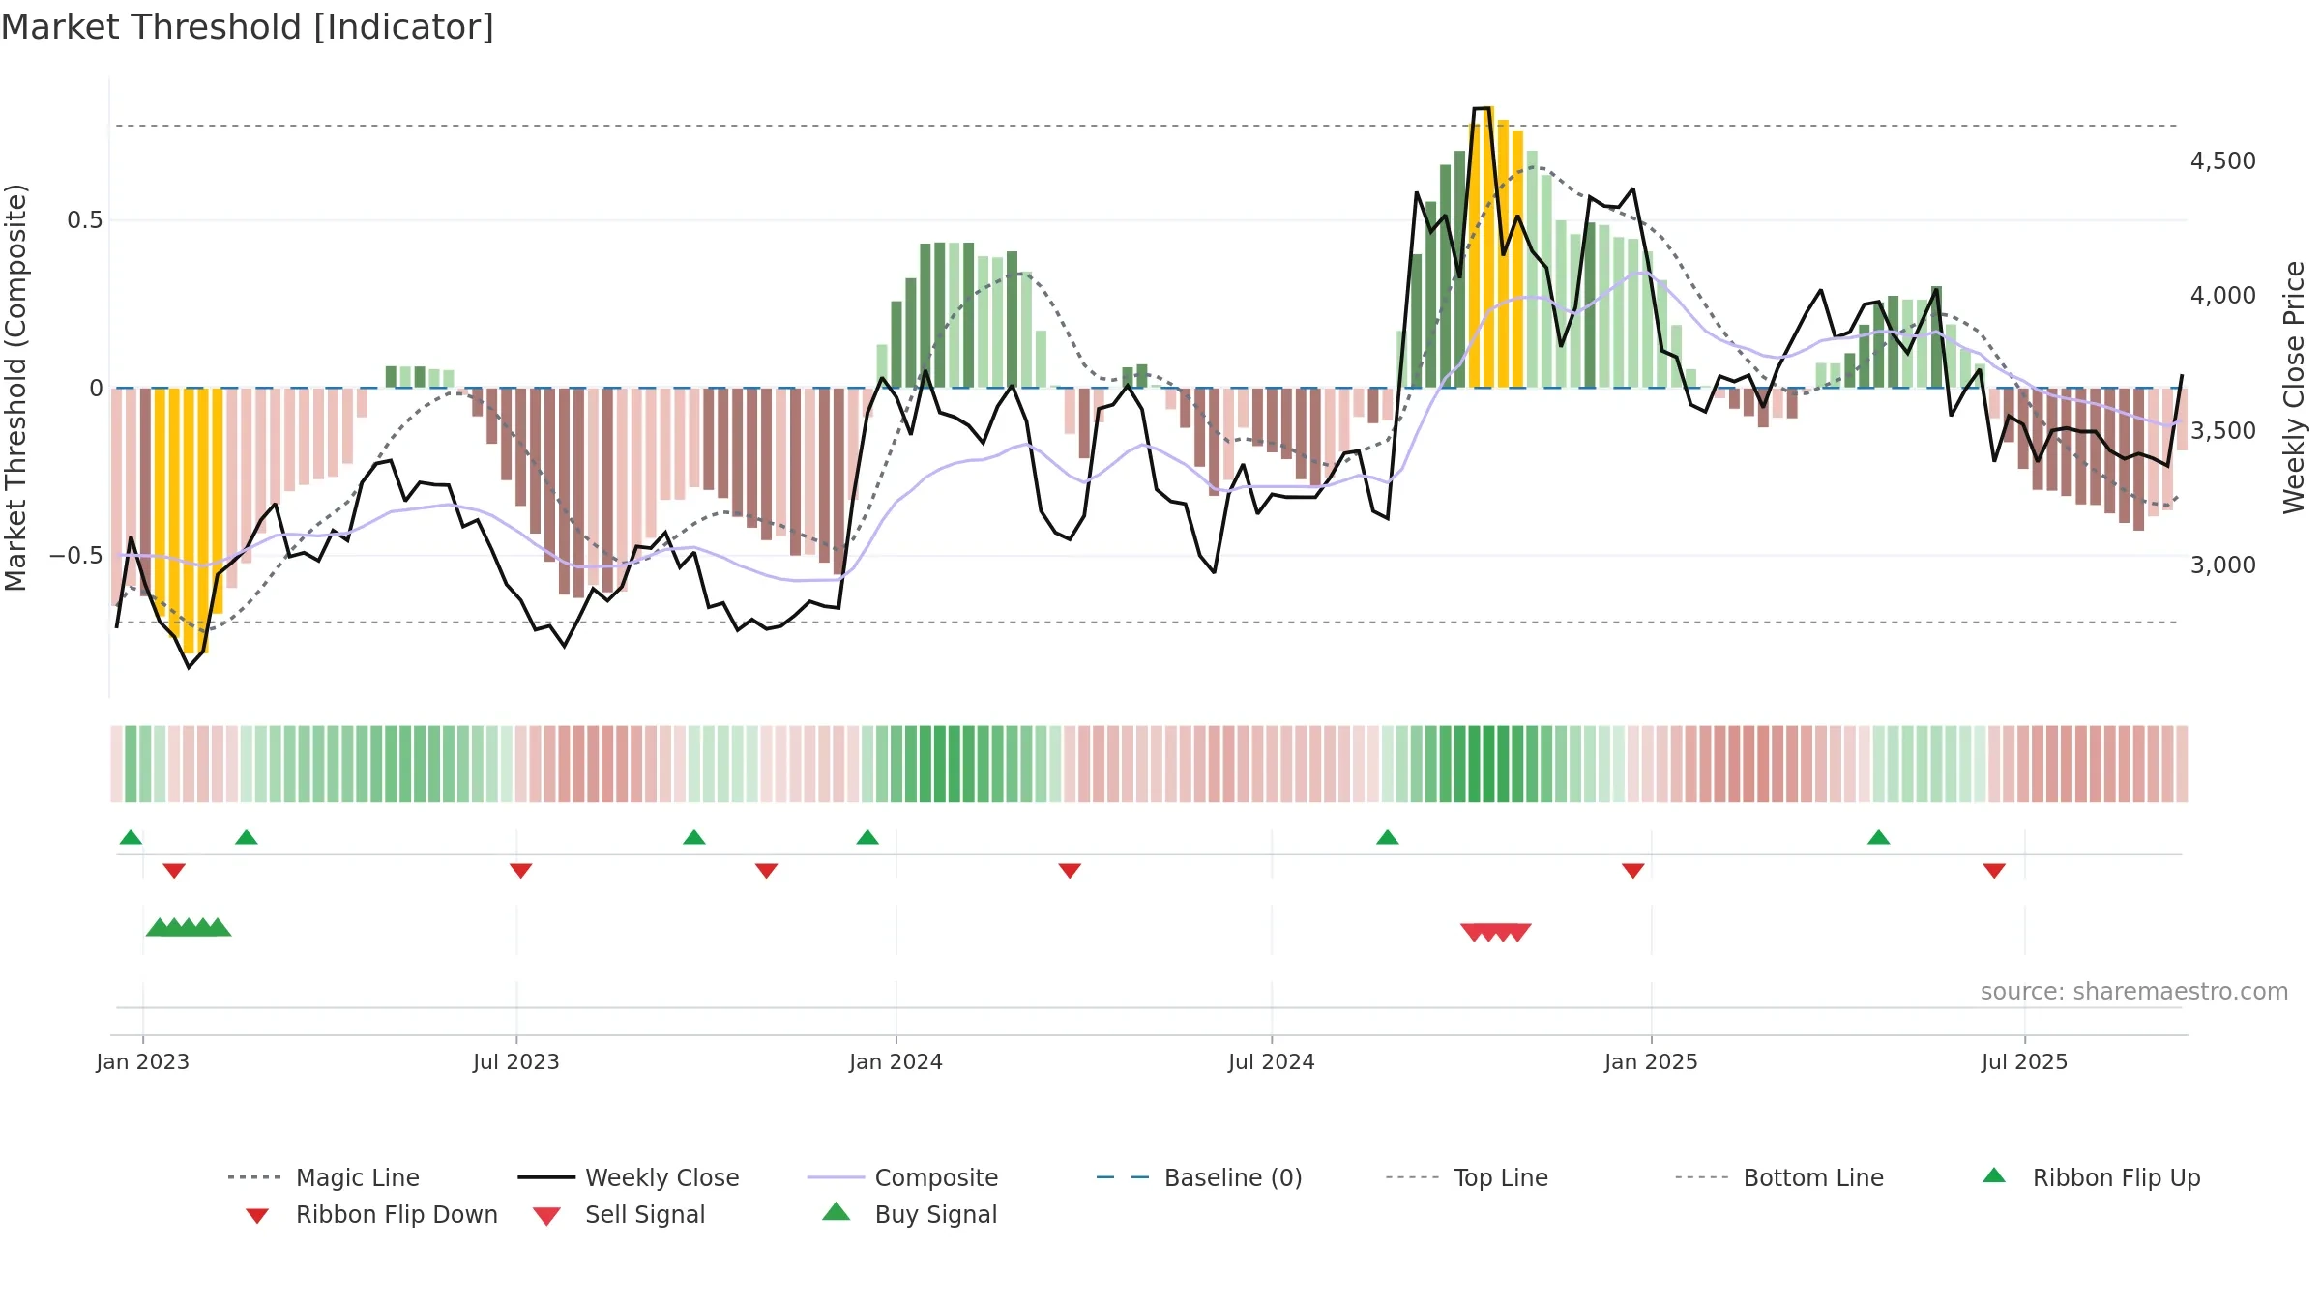Click the 4,500 price axis label

[2223, 161]
